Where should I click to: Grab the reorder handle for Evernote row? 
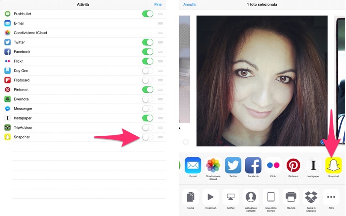tap(160, 99)
